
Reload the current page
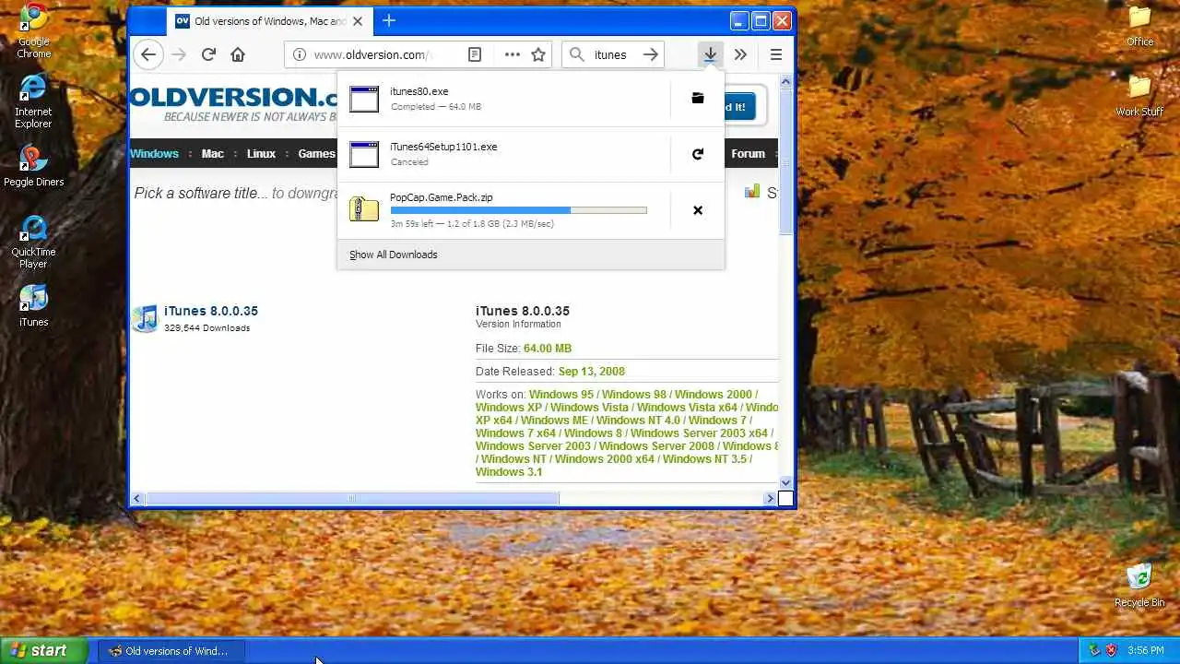[x=208, y=54]
